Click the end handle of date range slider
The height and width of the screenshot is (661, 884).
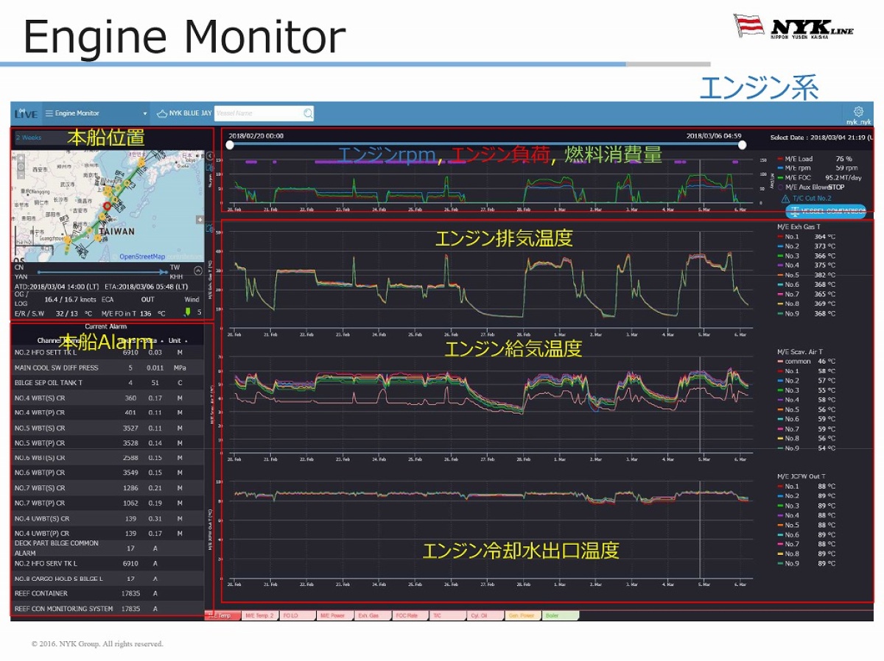click(743, 145)
